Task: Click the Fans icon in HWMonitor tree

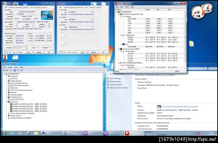Action: click(x=123, y=44)
